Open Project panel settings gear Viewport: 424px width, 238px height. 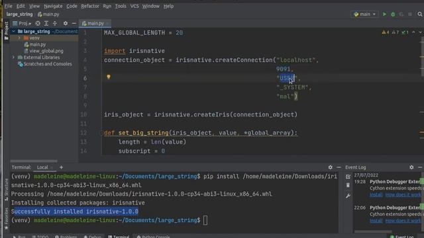(x=66, y=24)
